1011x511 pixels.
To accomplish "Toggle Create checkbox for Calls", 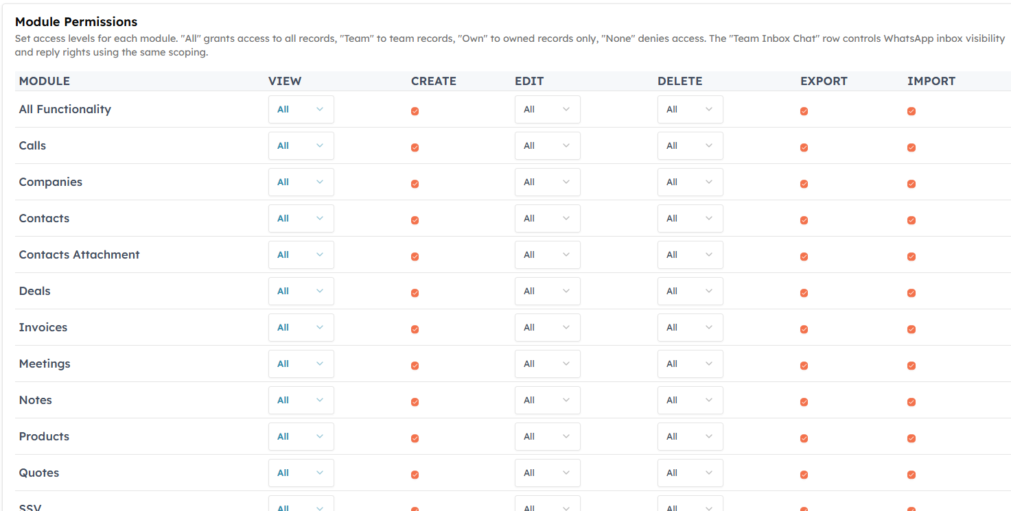I will 415,147.
